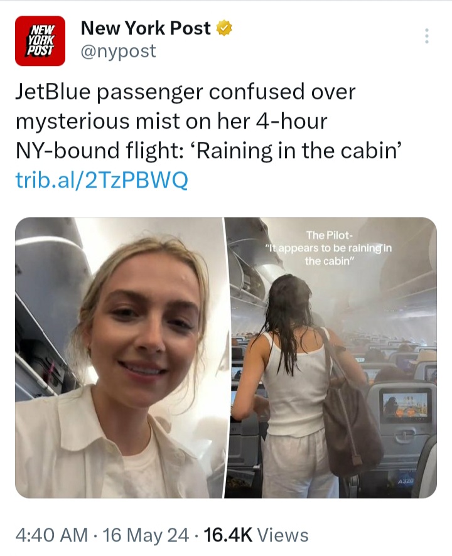Click the 4:40 AM timestamp
Image resolution: width=452 pixels, height=556 pixels.
(x=51, y=535)
